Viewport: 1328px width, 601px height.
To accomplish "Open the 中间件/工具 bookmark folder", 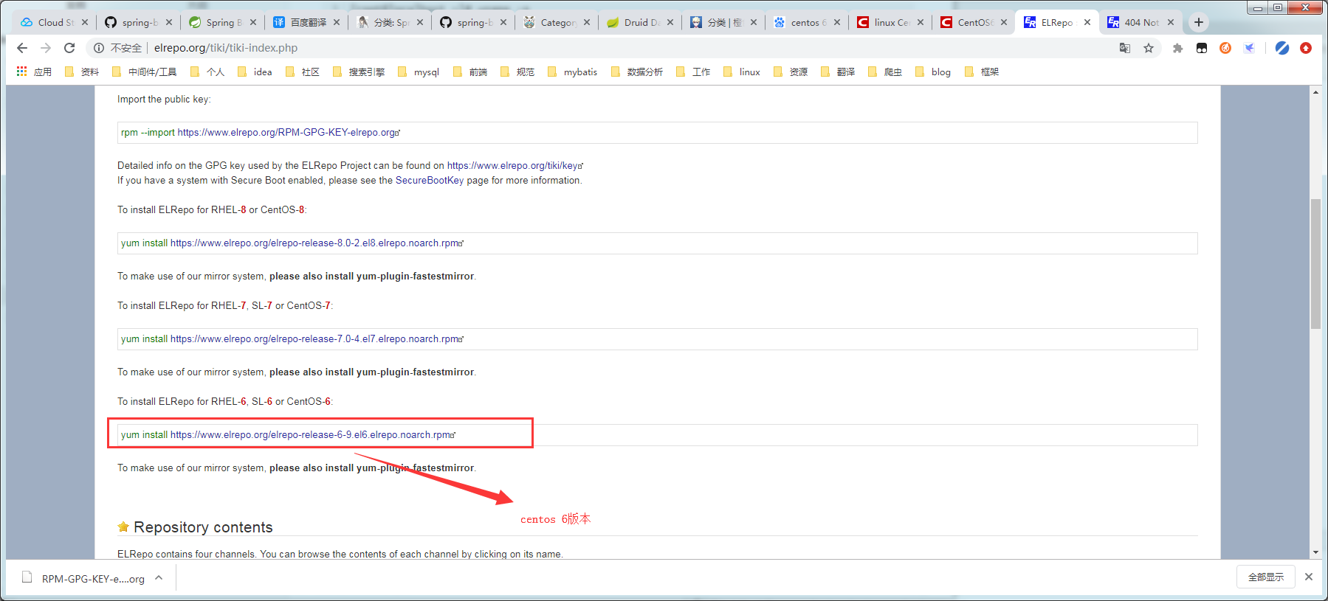I will tap(144, 72).
